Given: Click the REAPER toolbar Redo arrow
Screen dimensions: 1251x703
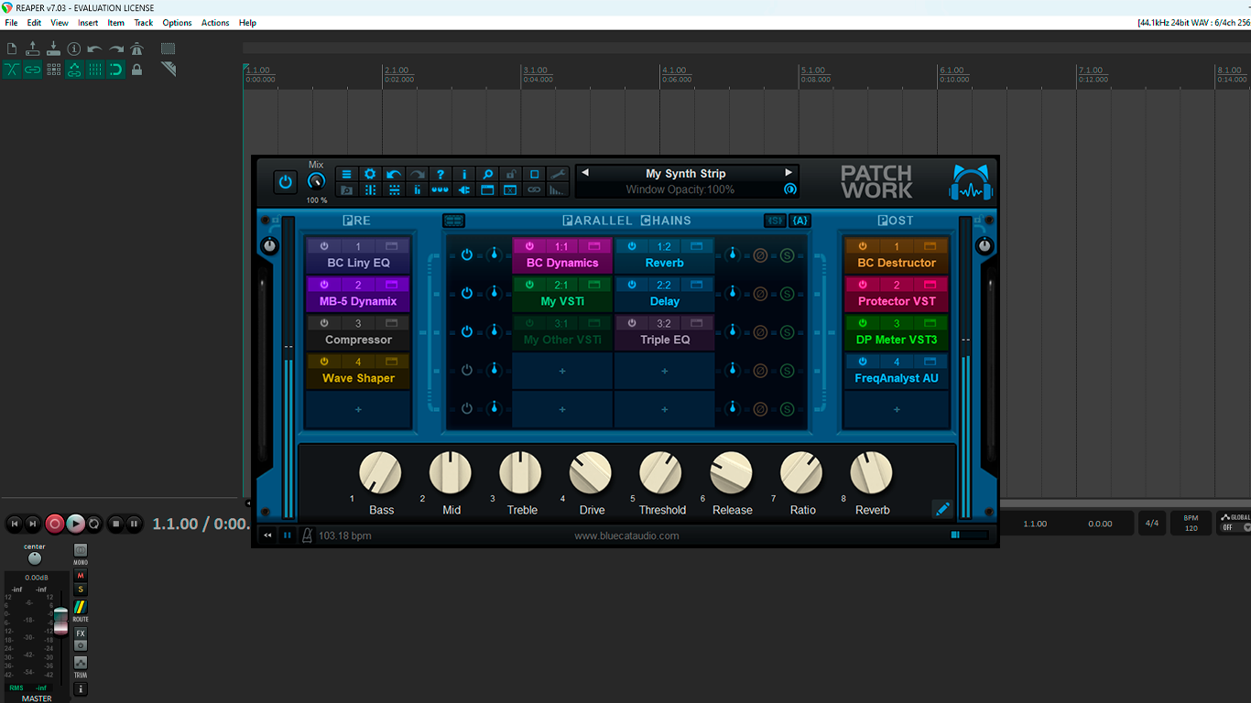Looking at the screenshot, I should click(x=116, y=49).
